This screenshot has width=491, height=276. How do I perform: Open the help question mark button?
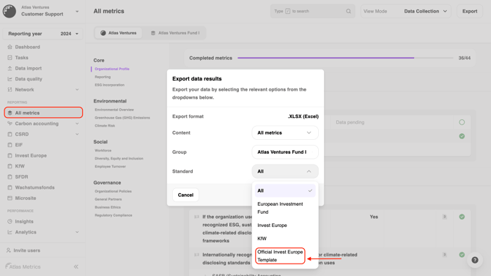pos(475,260)
